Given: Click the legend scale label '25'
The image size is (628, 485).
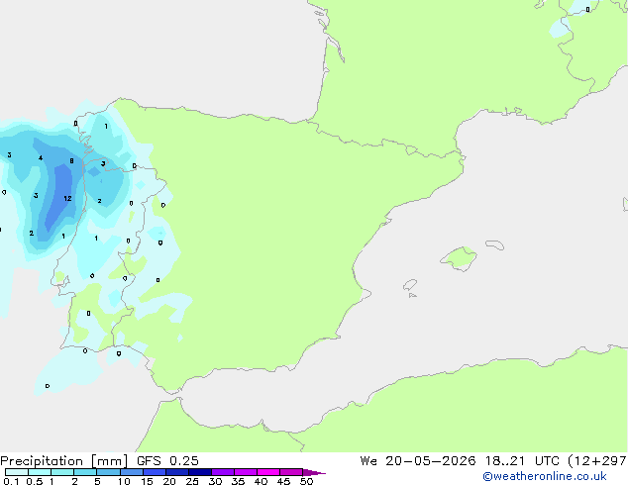Looking at the screenshot, I should pos(192,481).
